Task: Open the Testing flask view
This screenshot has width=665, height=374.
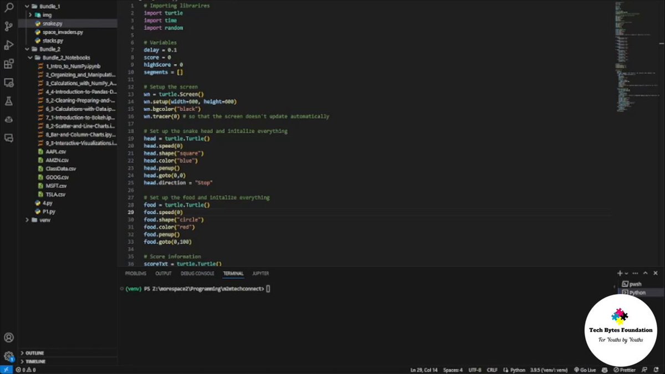Action: pos(8,101)
